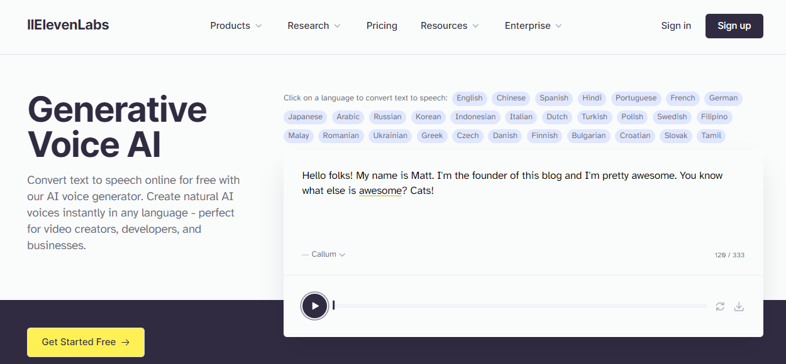Select the Swedish language chip
The image size is (786, 364).
672,117
